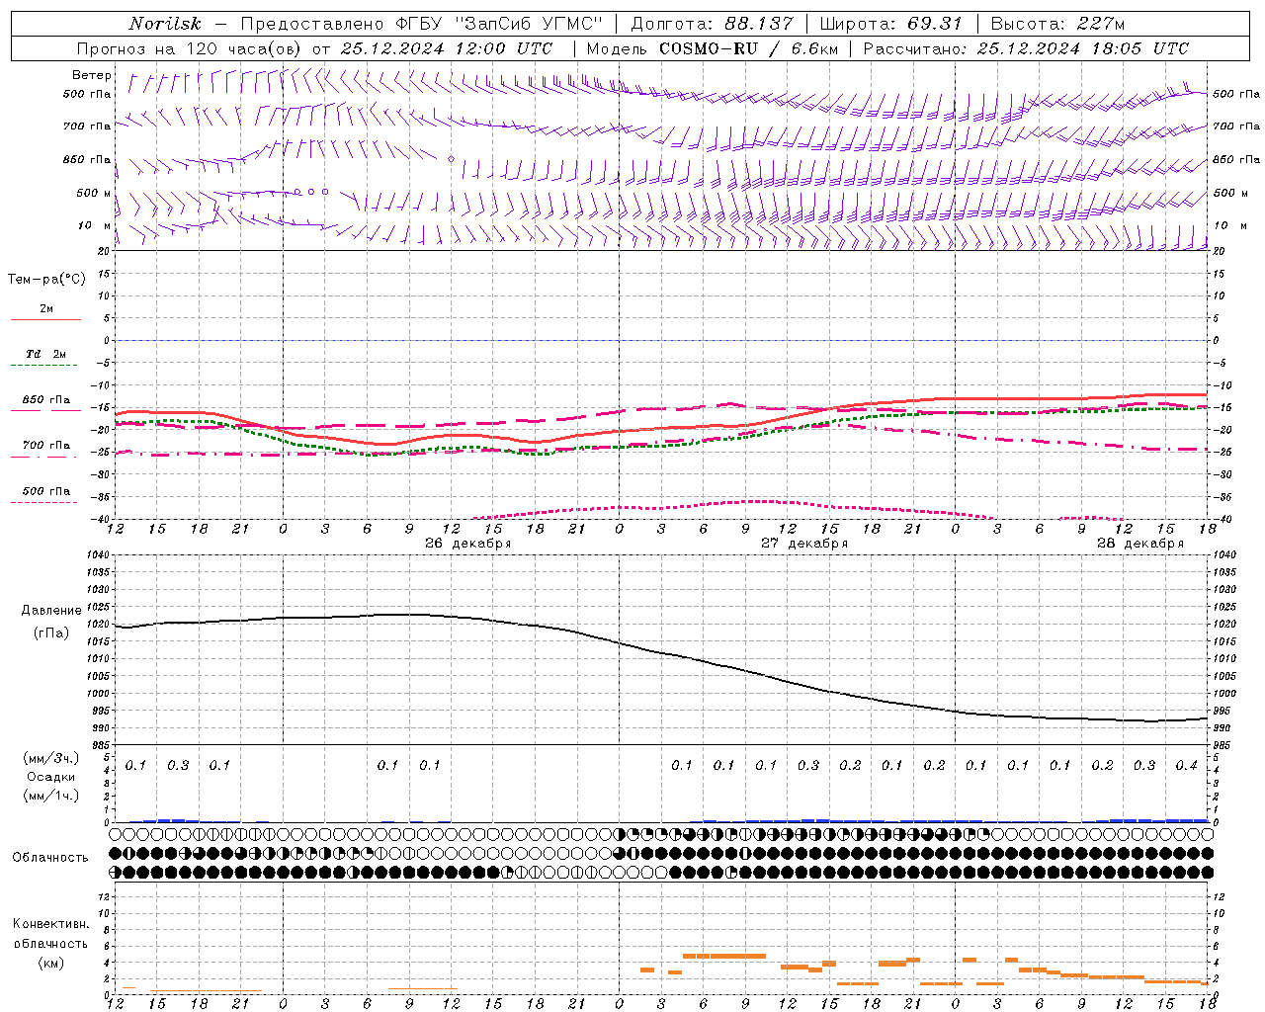Click the "Модель COSMO-RU / 6.6км" label
This screenshot has width=1265, height=1012.
(x=713, y=48)
